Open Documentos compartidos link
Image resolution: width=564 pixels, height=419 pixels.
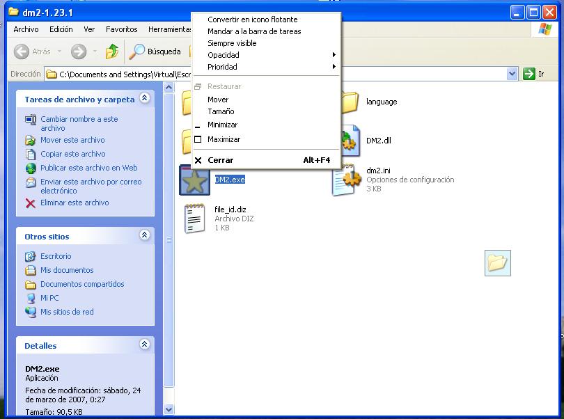pos(82,284)
